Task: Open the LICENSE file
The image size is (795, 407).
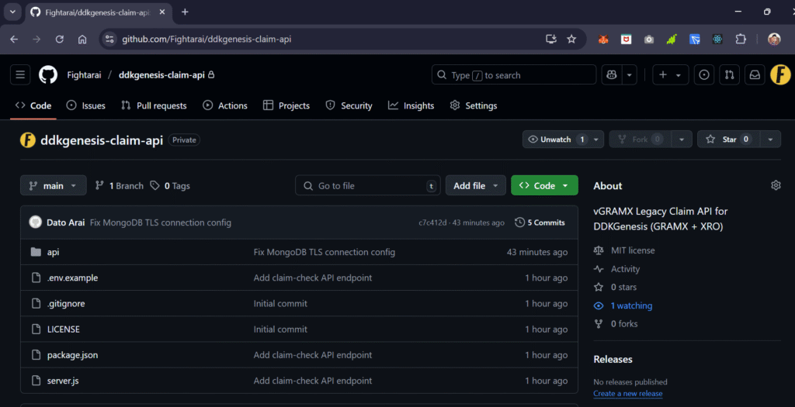Action: click(64, 329)
